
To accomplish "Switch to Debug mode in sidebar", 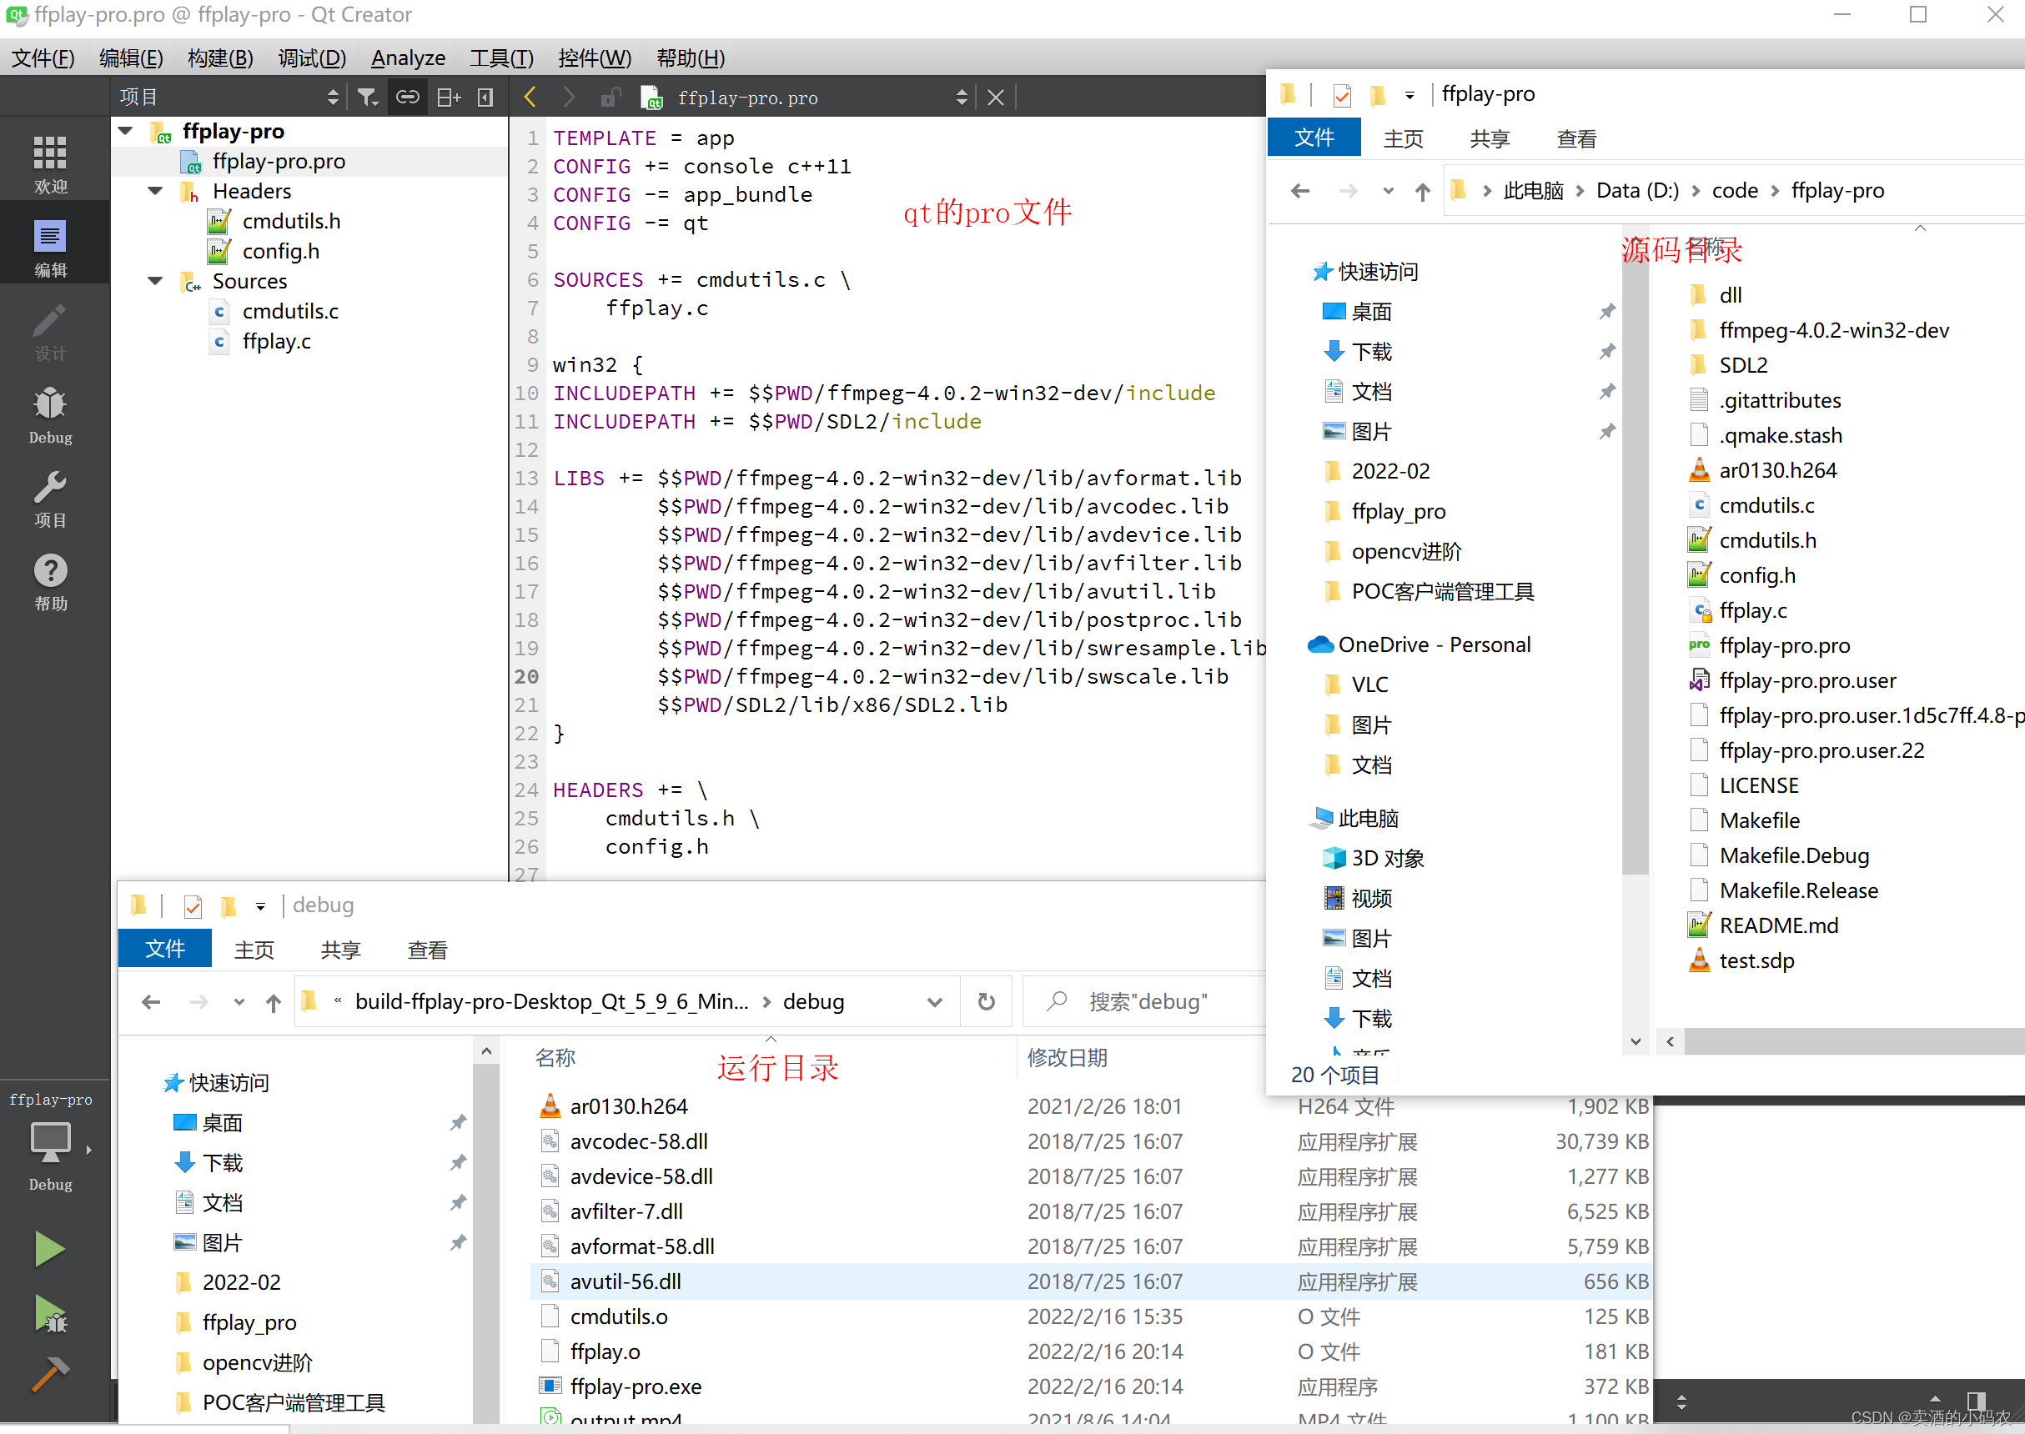I will 50,415.
